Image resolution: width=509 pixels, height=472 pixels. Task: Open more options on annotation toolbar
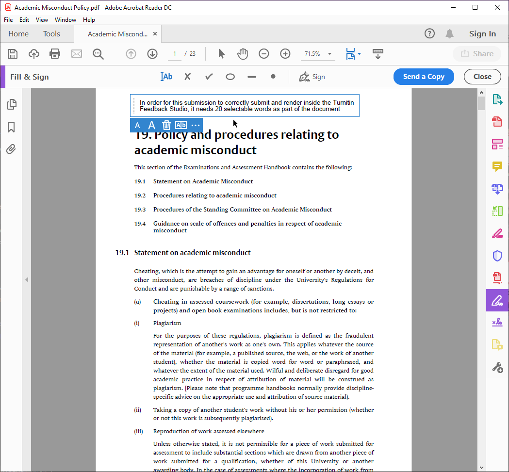point(196,125)
